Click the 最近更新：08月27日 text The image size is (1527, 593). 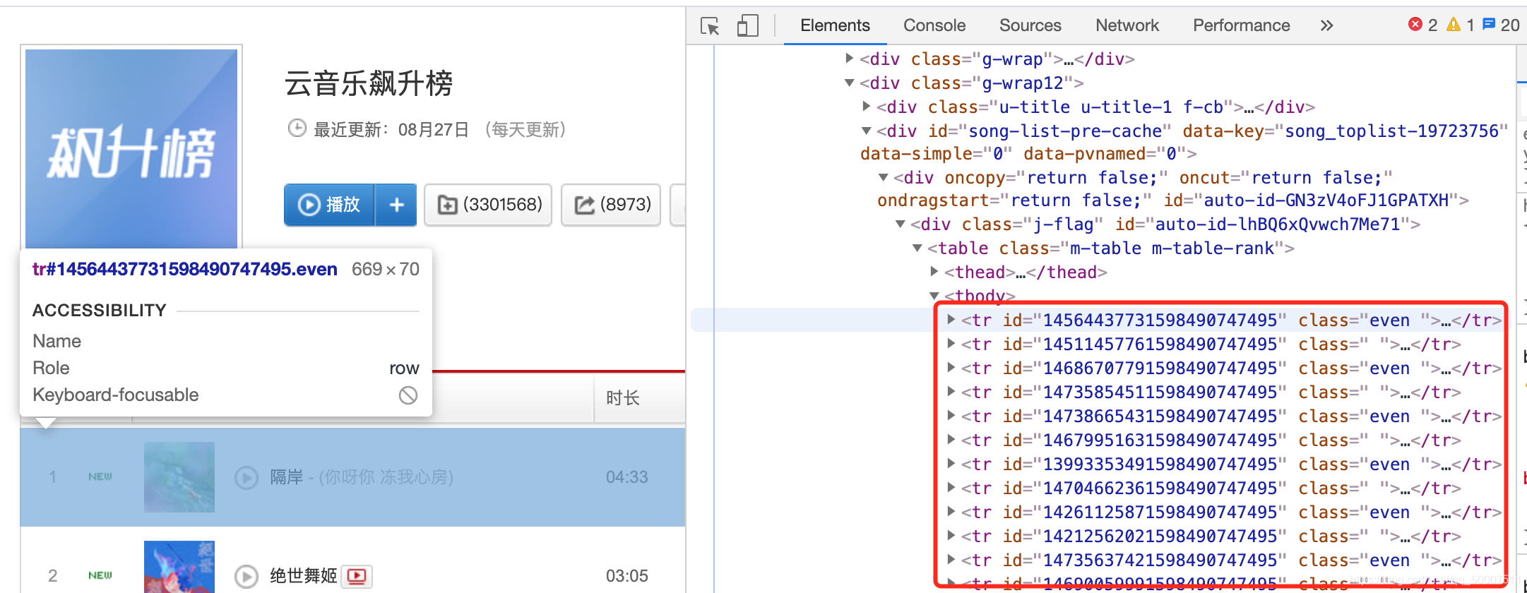tap(391, 130)
